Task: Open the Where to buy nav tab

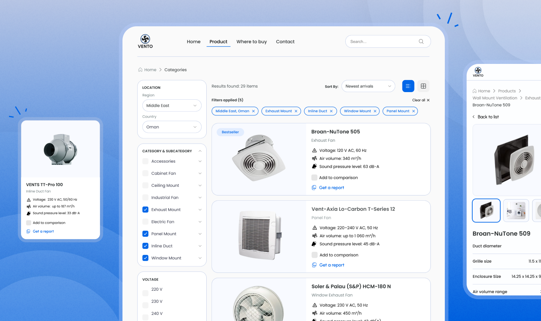Action: point(252,42)
